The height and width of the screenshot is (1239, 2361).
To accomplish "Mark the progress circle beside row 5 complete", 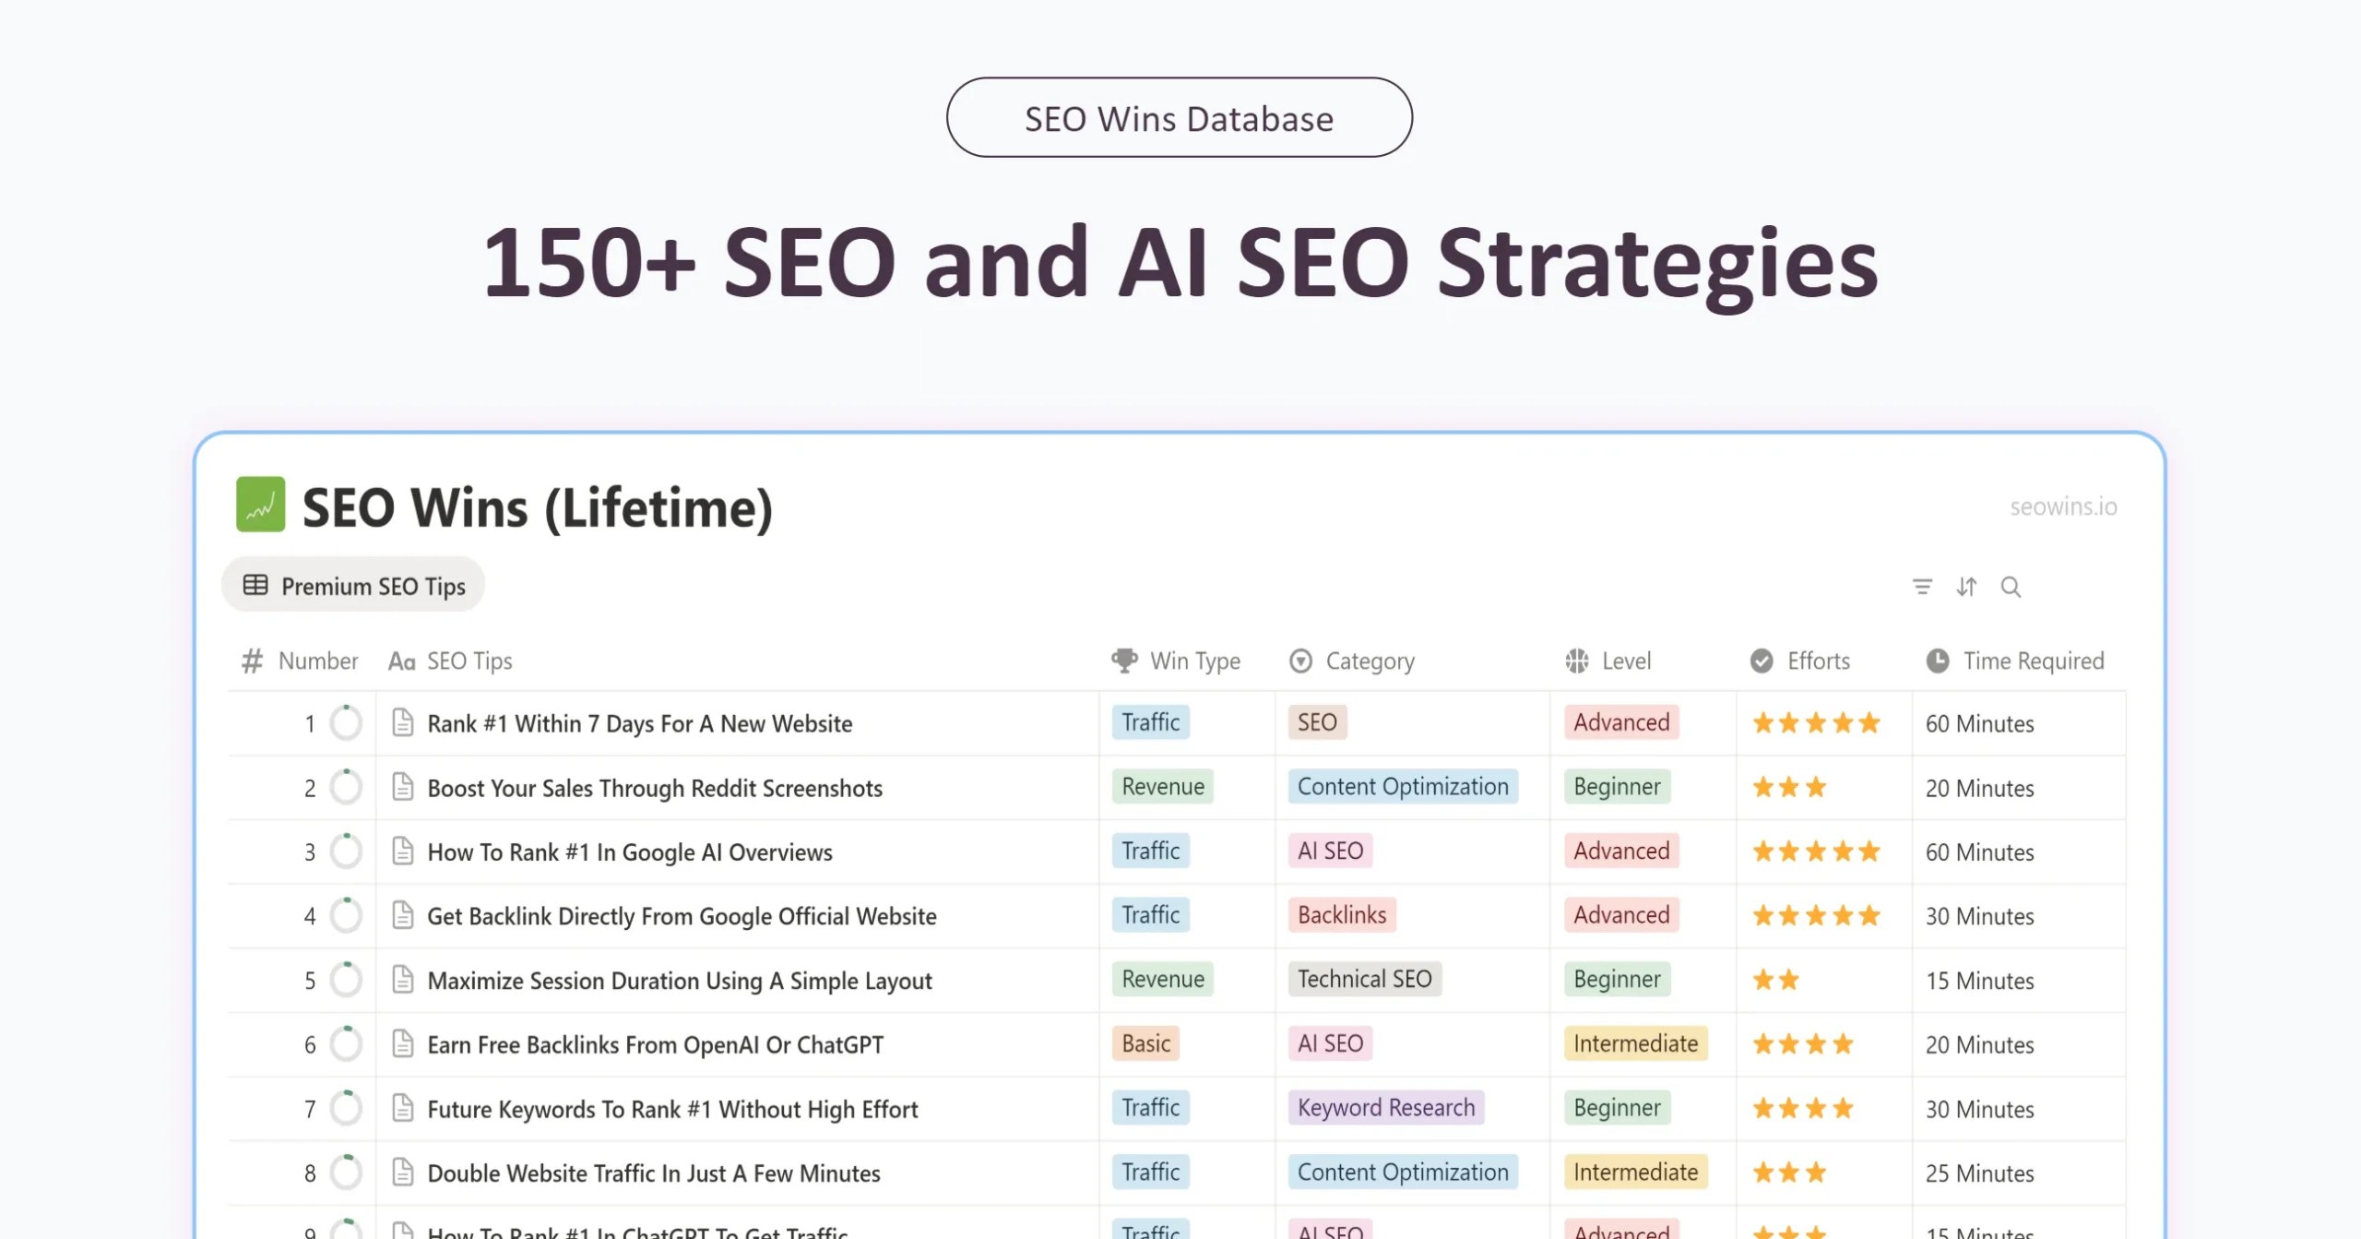I will 346,980.
